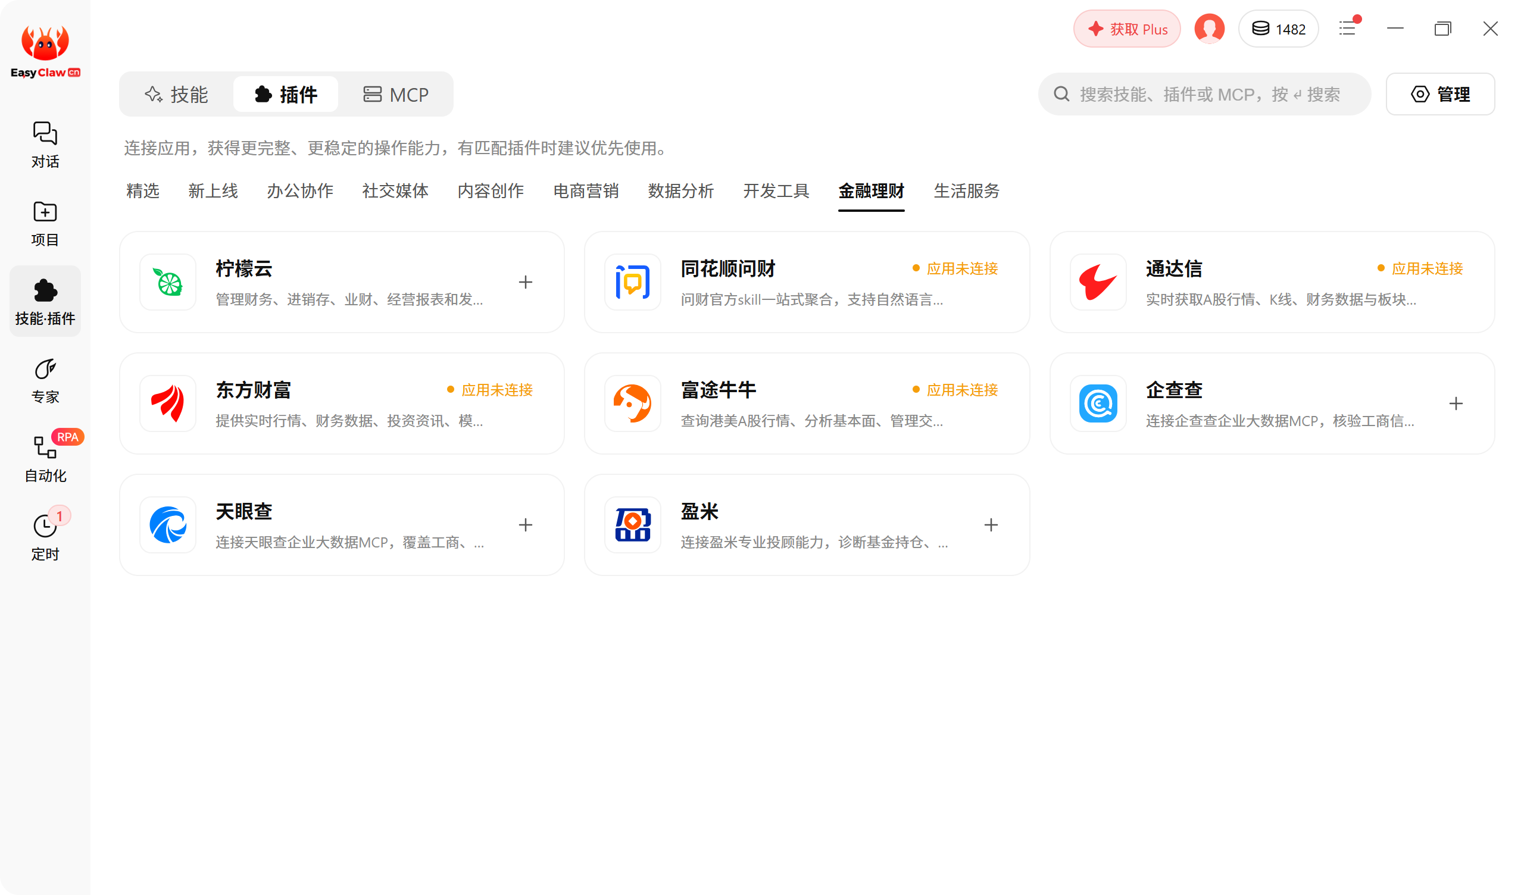
Task: Select the 内容创作 category
Action: pyautogui.click(x=491, y=191)
